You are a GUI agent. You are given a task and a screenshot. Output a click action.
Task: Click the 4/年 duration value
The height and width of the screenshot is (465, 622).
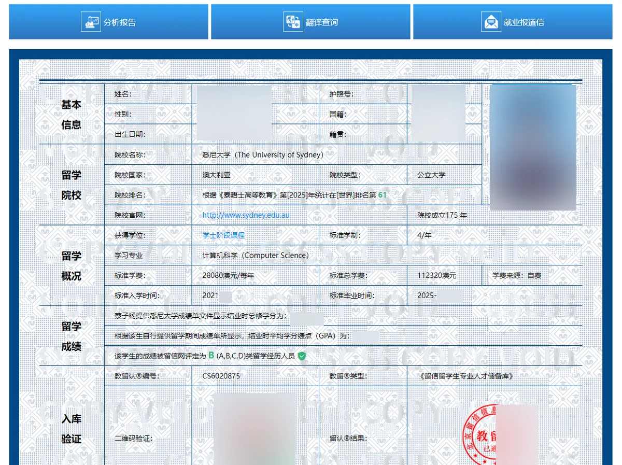pos(425,235)
